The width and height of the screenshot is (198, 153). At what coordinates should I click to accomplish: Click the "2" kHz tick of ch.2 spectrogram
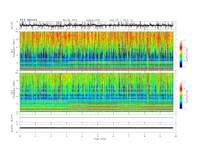pos(17,104)
